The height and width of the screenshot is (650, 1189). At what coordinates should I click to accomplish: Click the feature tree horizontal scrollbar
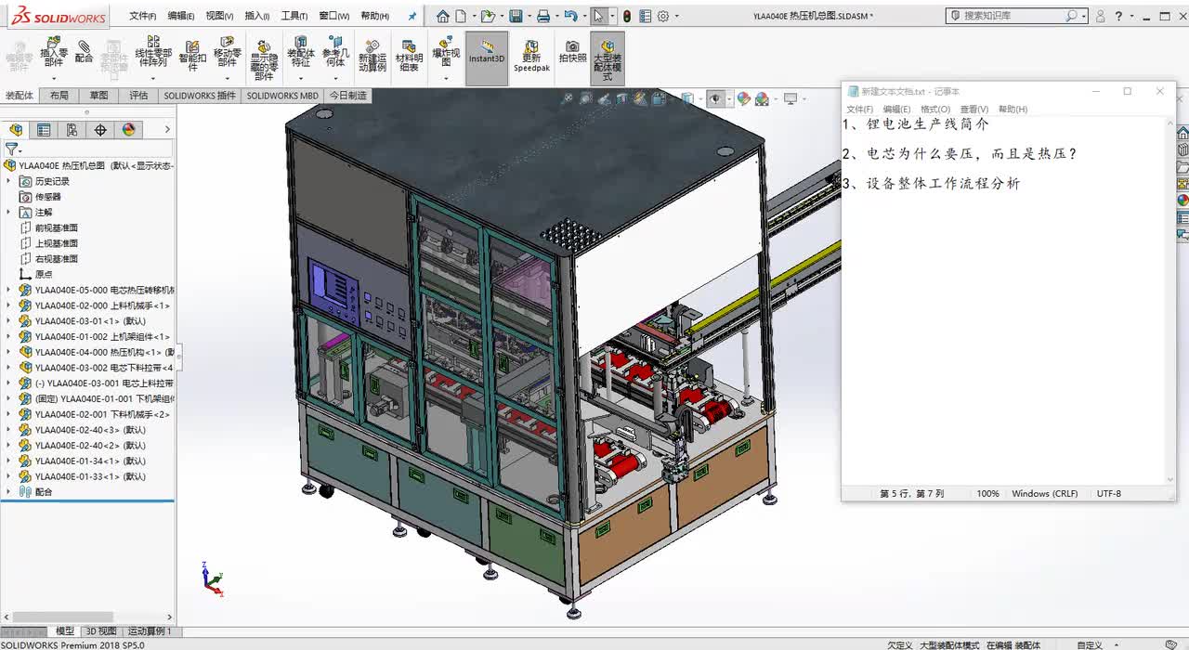click(65, 617)
